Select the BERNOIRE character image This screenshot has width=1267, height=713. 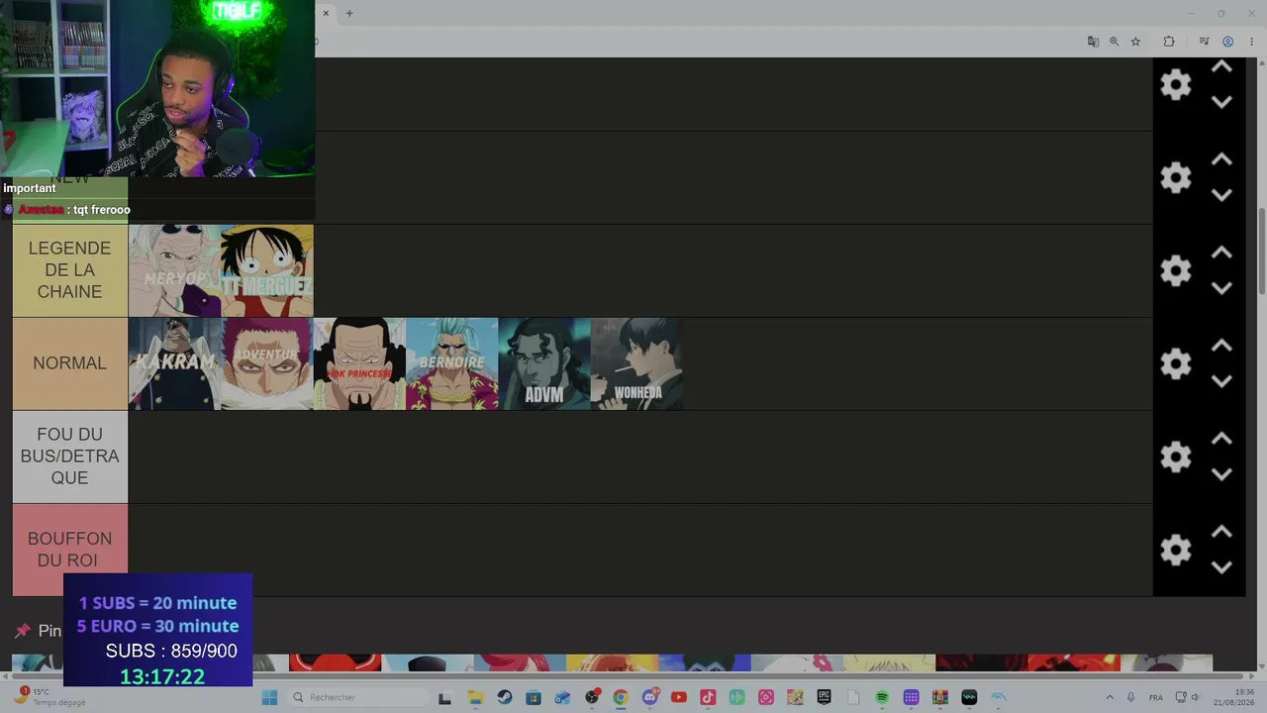point(452,363)
